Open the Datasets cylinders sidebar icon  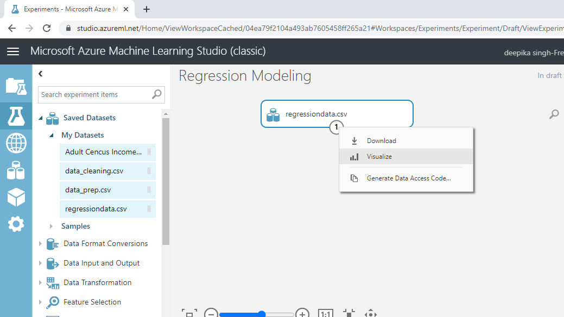coord(16,170)
